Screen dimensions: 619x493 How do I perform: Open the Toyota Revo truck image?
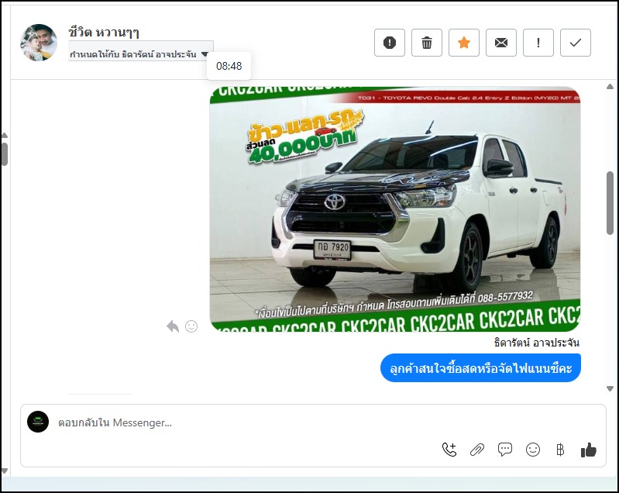click(x=395, y=209)
